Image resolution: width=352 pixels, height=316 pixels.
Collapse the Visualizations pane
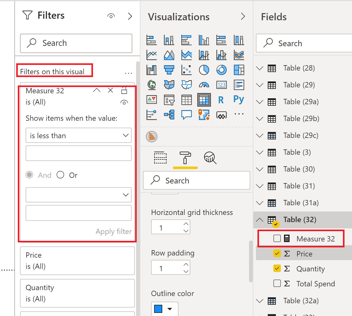point(243,16)
